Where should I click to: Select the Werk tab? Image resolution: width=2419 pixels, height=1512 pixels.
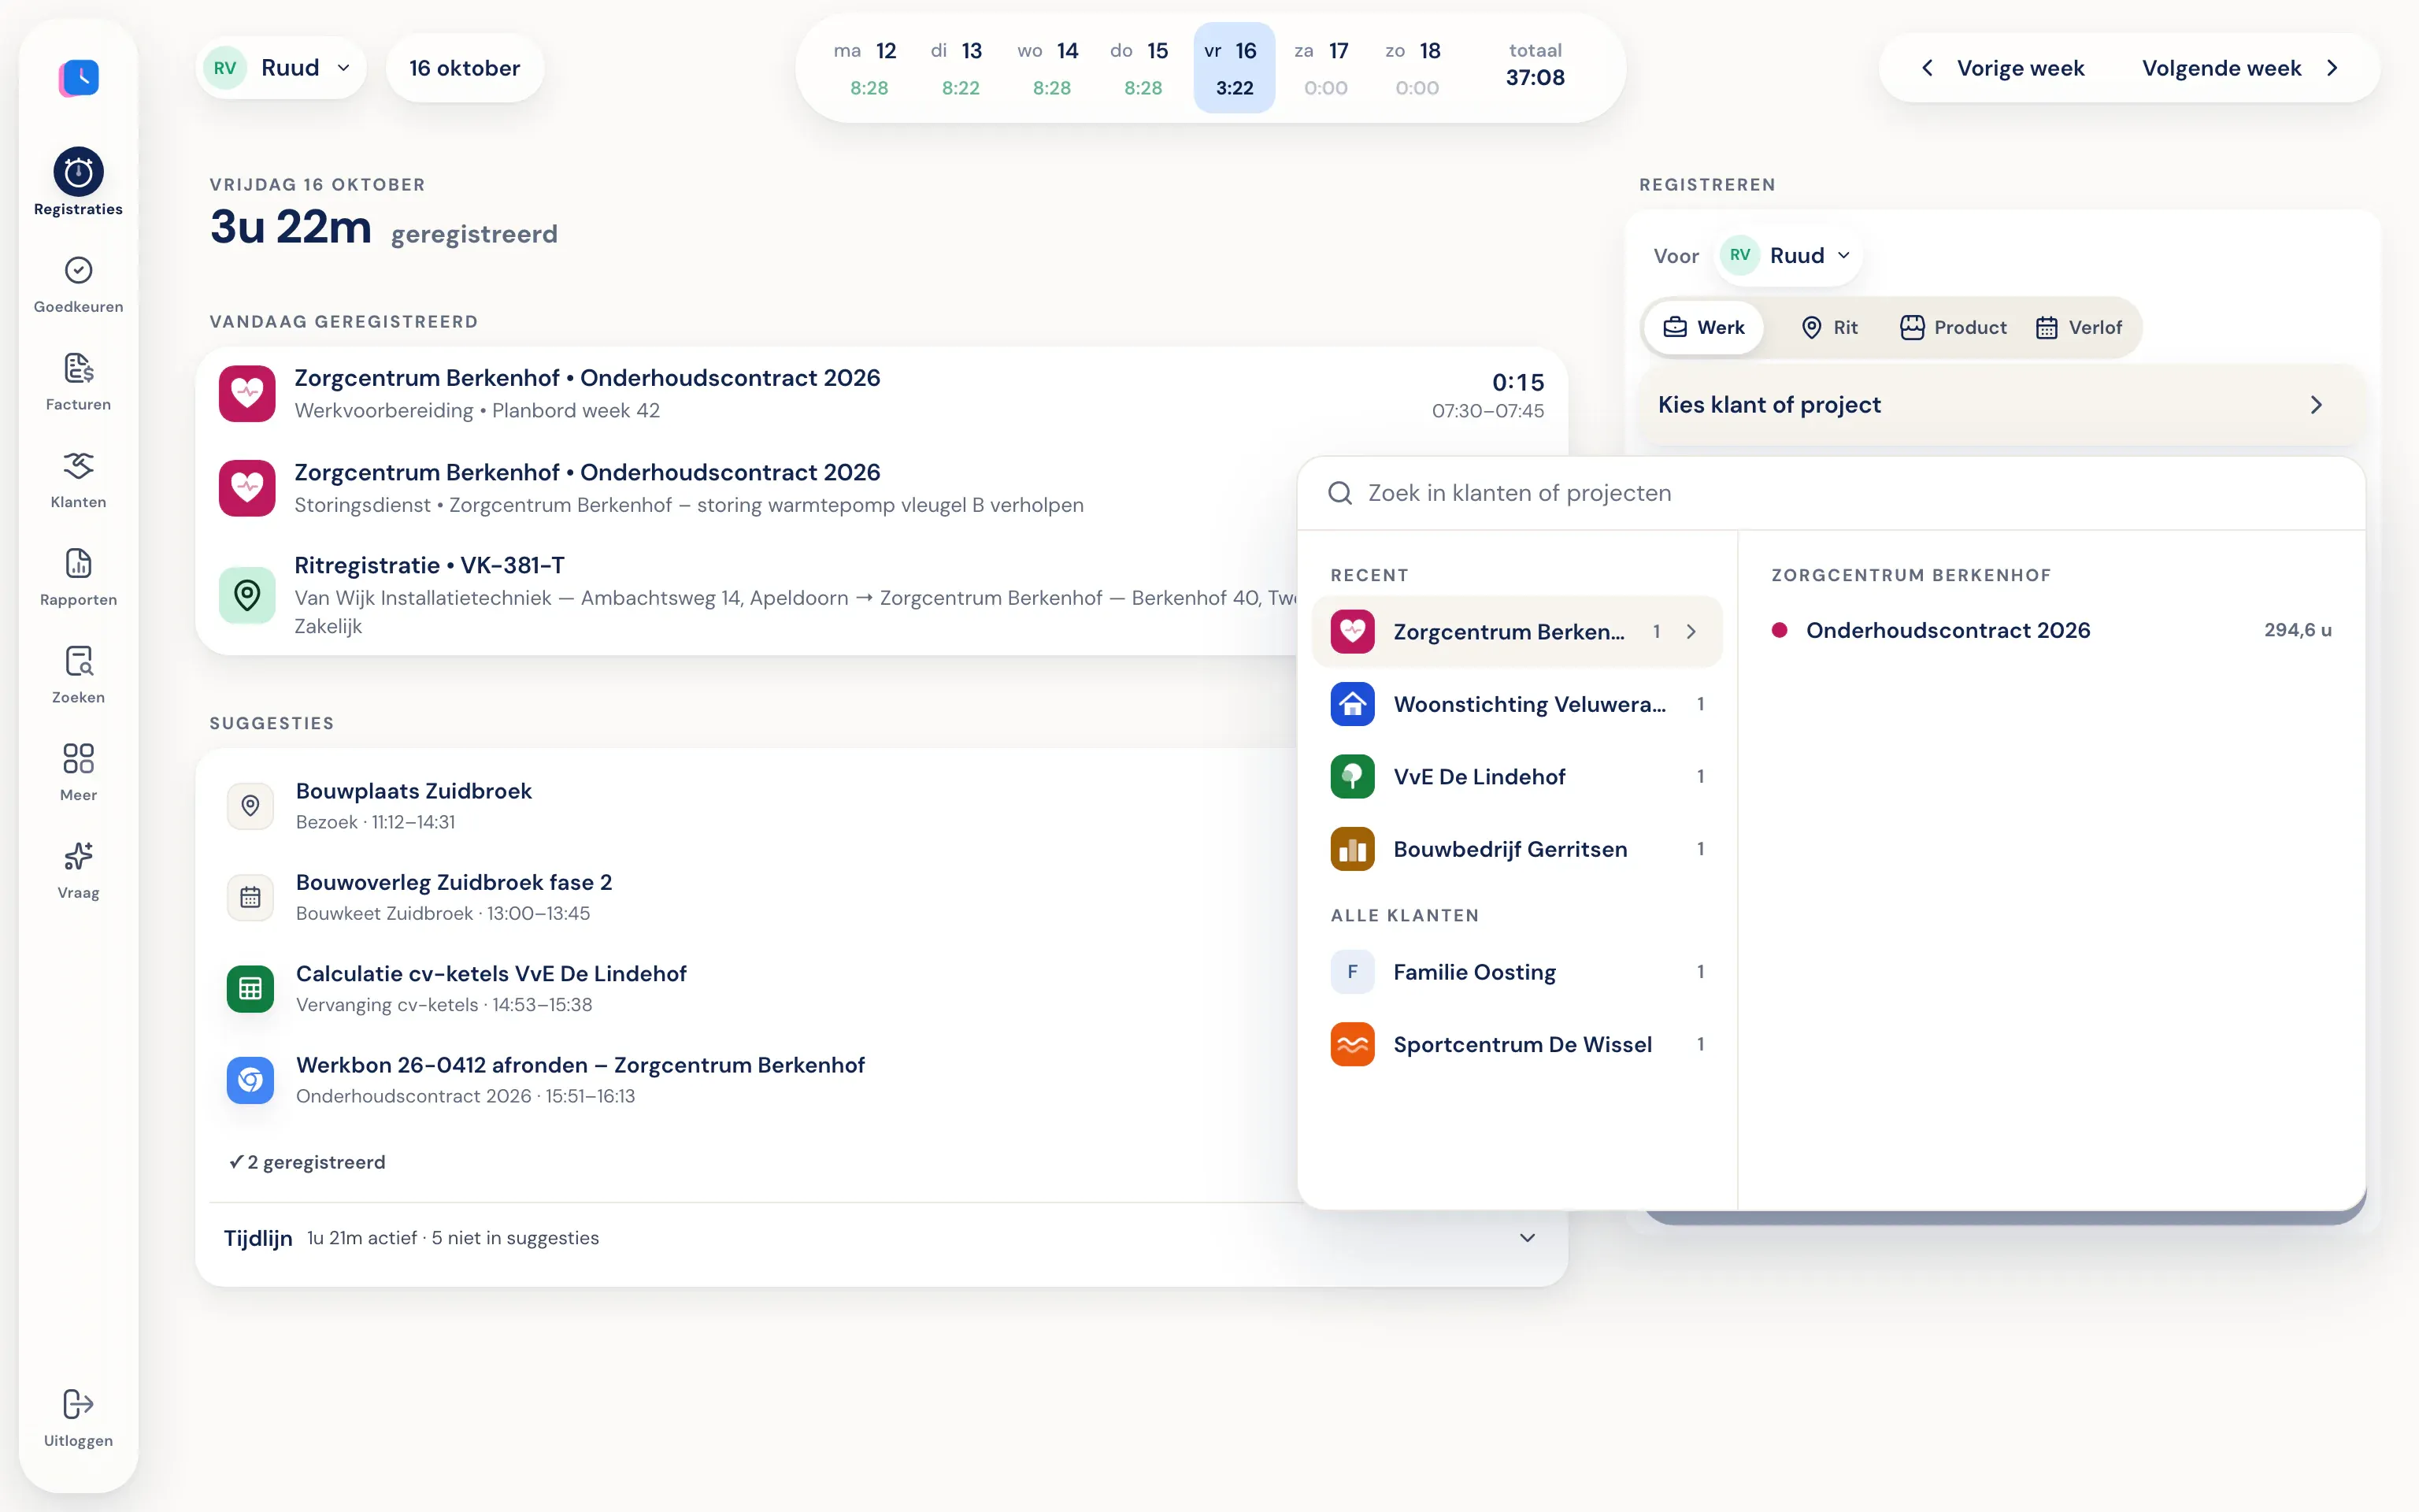1703,328
